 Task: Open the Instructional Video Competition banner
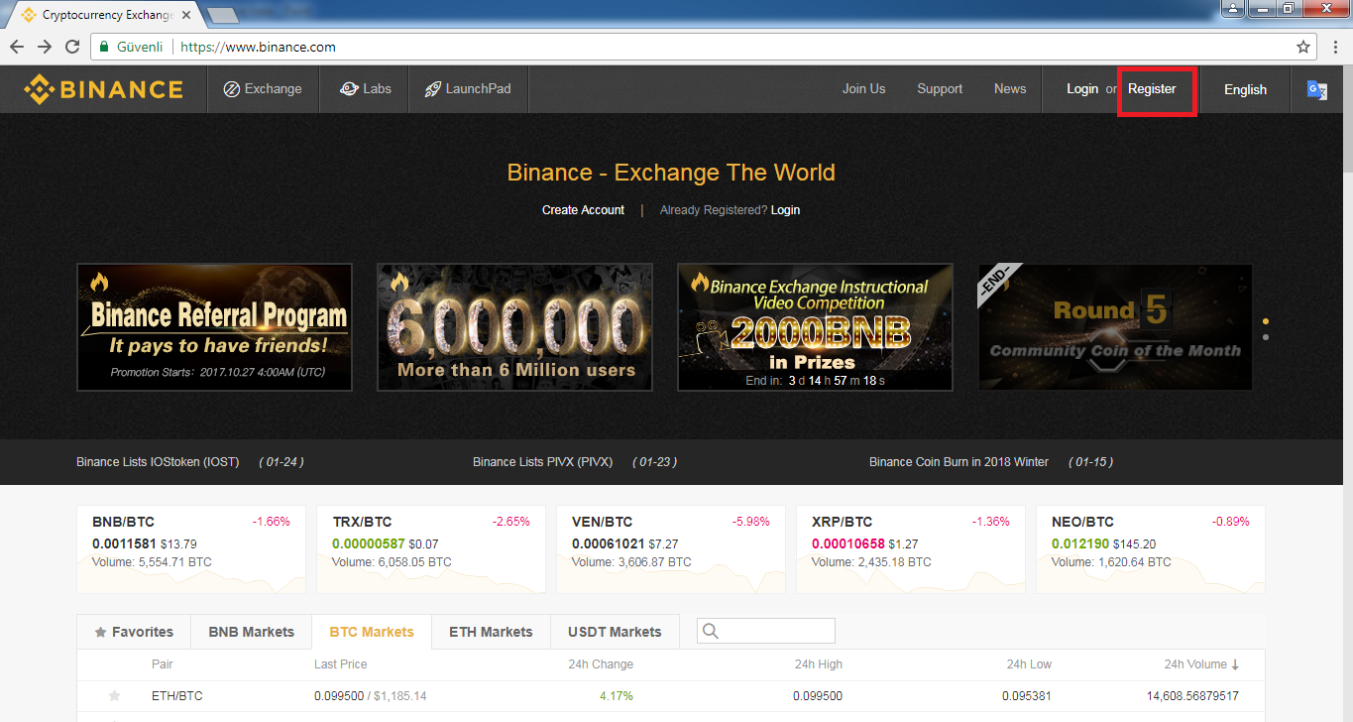(815, 327)
